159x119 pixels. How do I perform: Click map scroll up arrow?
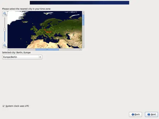click(83, 12)
